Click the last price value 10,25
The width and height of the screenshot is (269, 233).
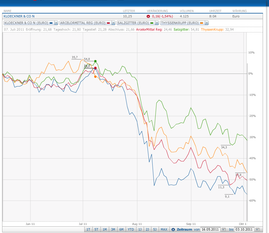(127, 16)
